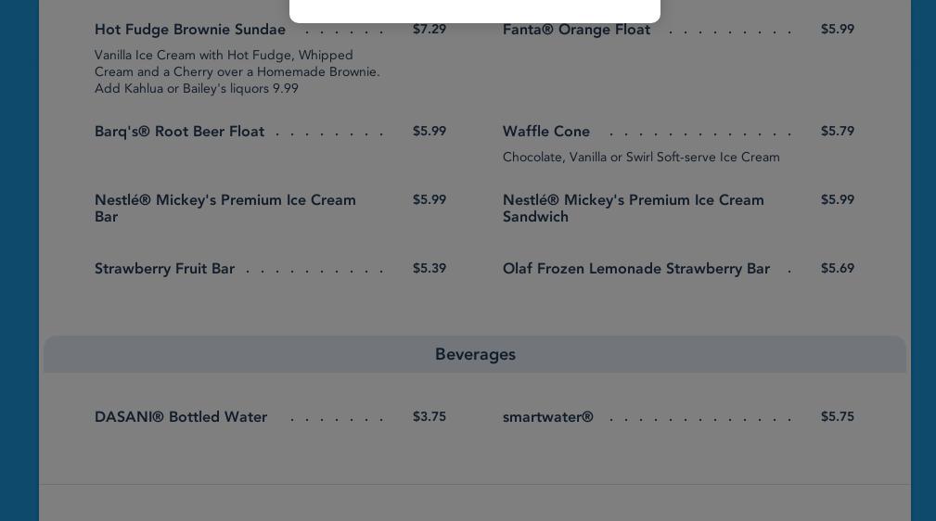Click the Hot Fudge Brownie Sundae description text
This screenshot has width=936, height=521.
(237, 72)
